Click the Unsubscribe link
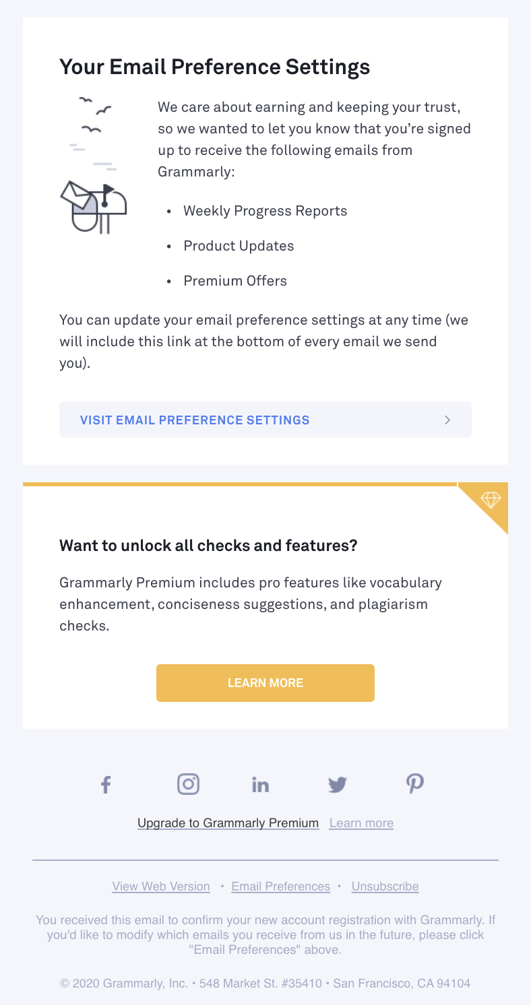531x1005 pixels. [x=385, y=886]
